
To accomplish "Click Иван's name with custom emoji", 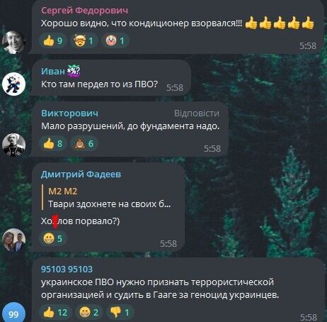I will [x=61, y=71].
